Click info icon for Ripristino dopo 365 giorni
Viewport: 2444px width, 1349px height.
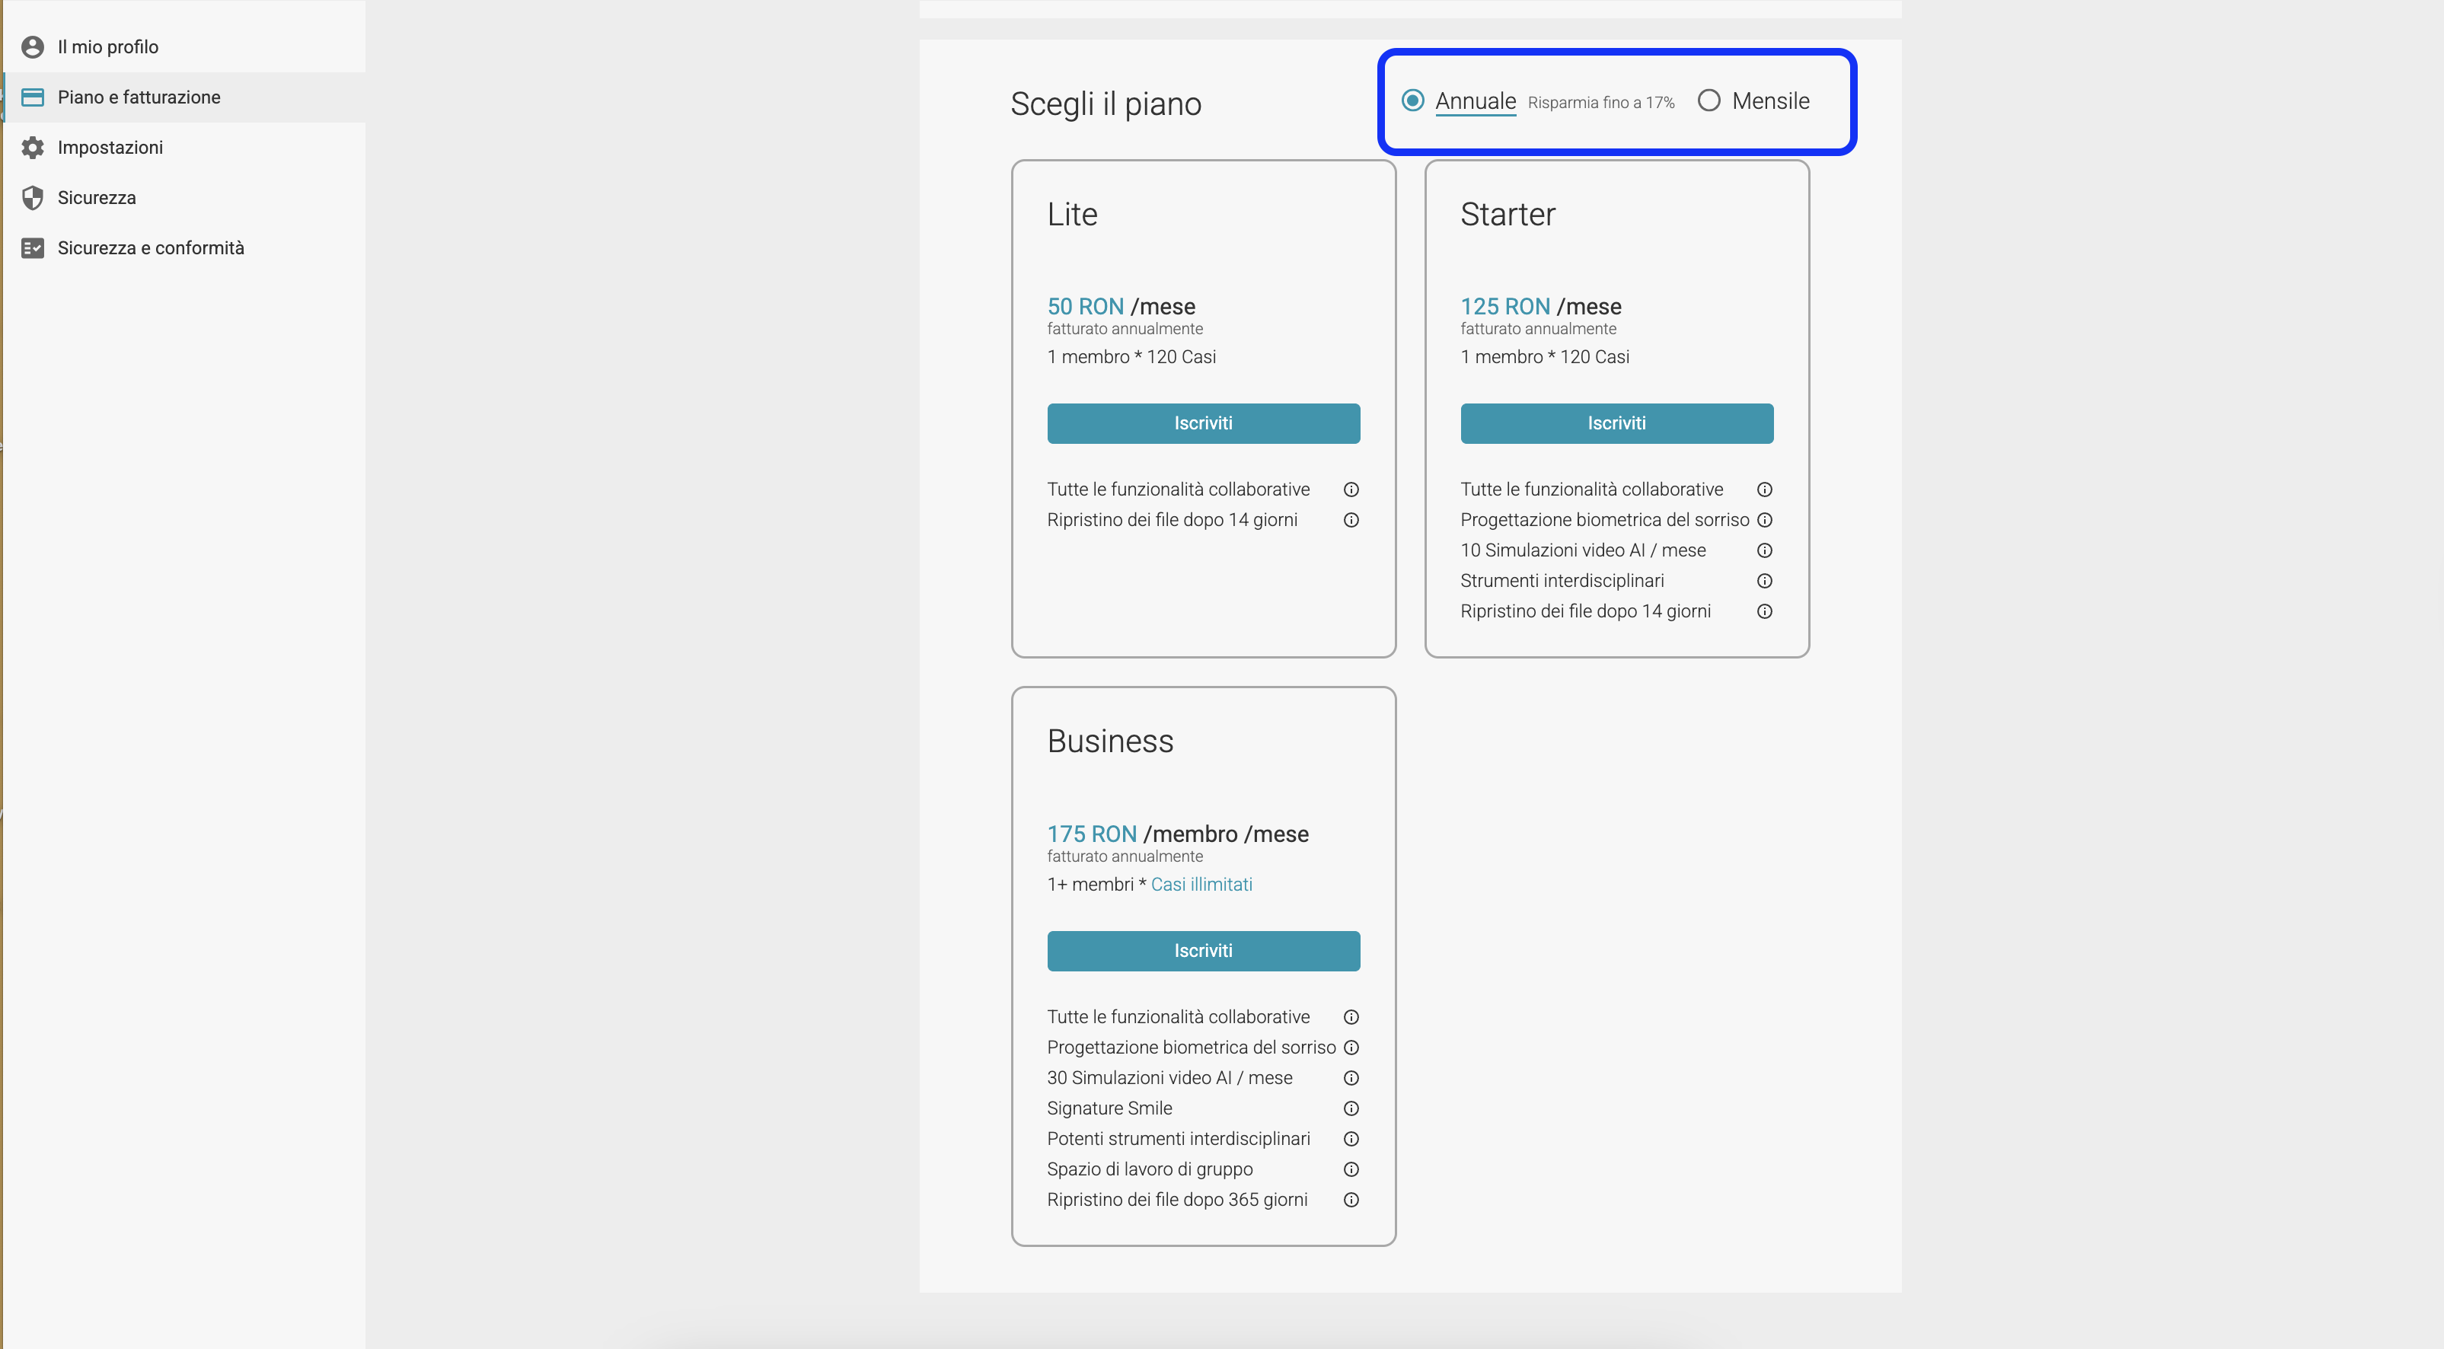click(x=1351, y=1199)
